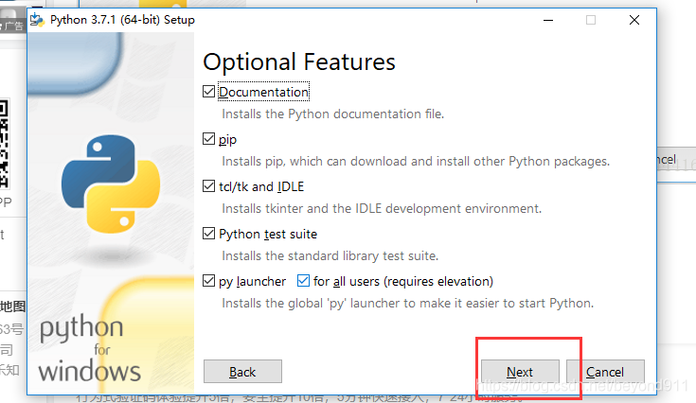Click text 'Installs the standard library test suite.'
Image resolution: width=696 pixels, height=403 pixels.
[330, 255]
